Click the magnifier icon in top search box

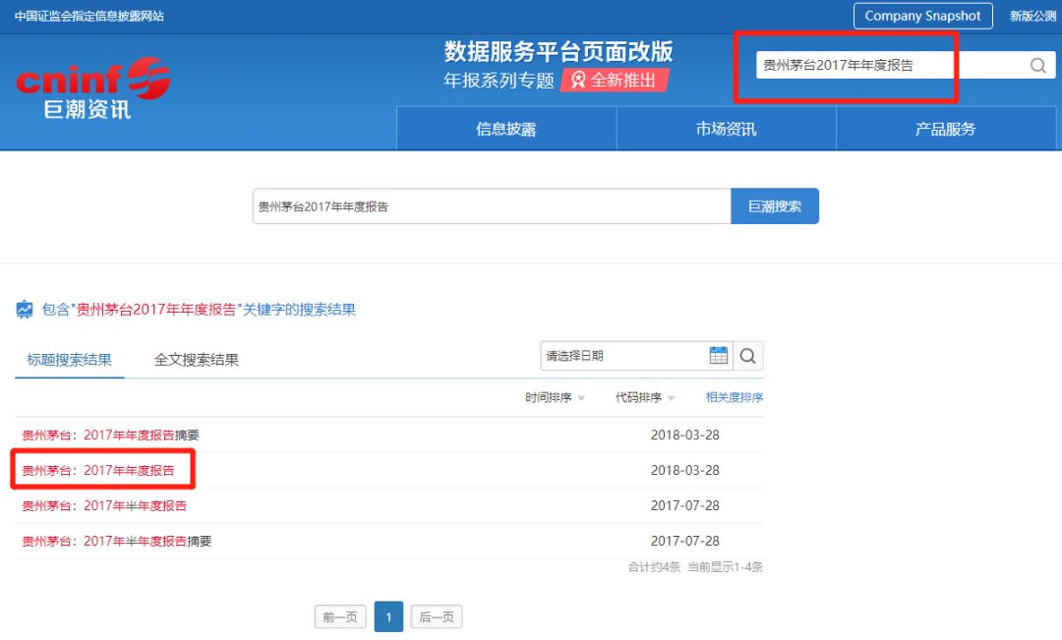click(1037, 66)
